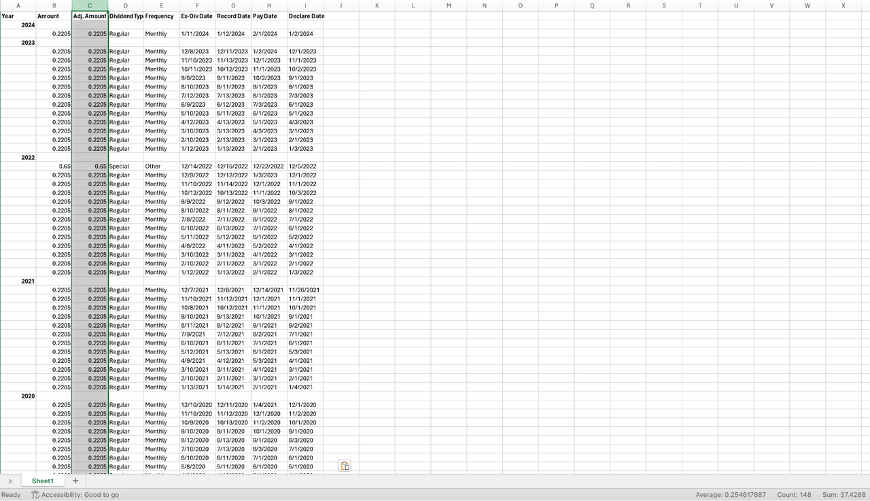This screenshot has width=870, height=501.
Task: Select pay date cell 12/22/2022
Action: coord(269,167)
